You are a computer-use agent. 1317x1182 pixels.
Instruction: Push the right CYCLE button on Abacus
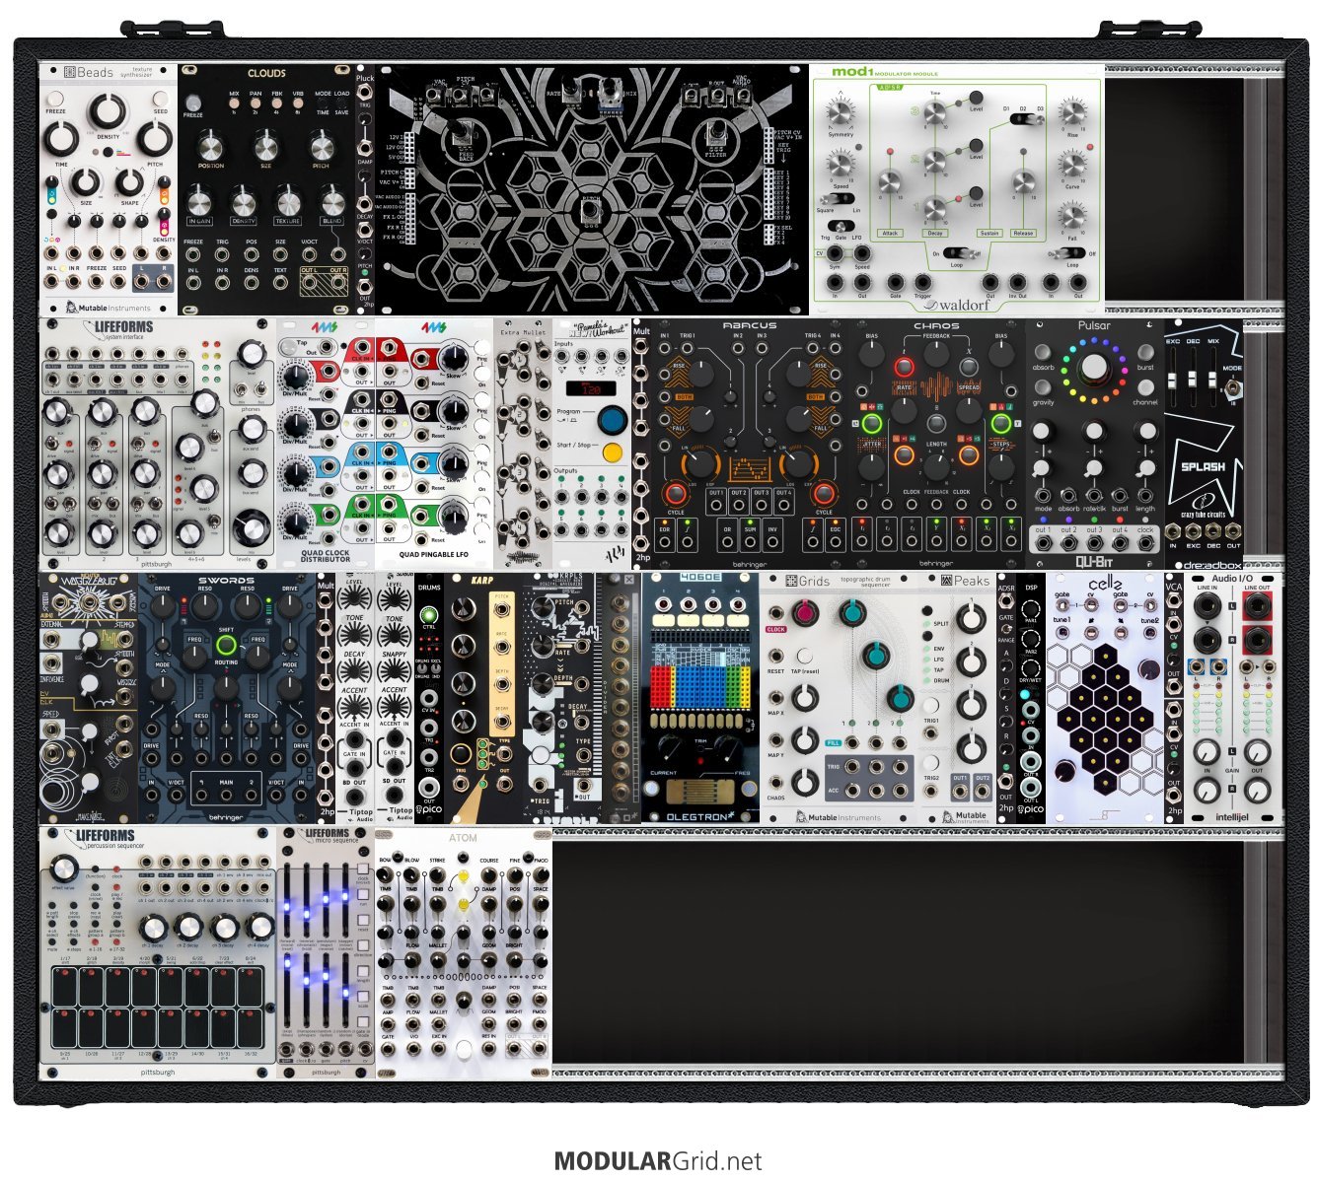[824, 495]
